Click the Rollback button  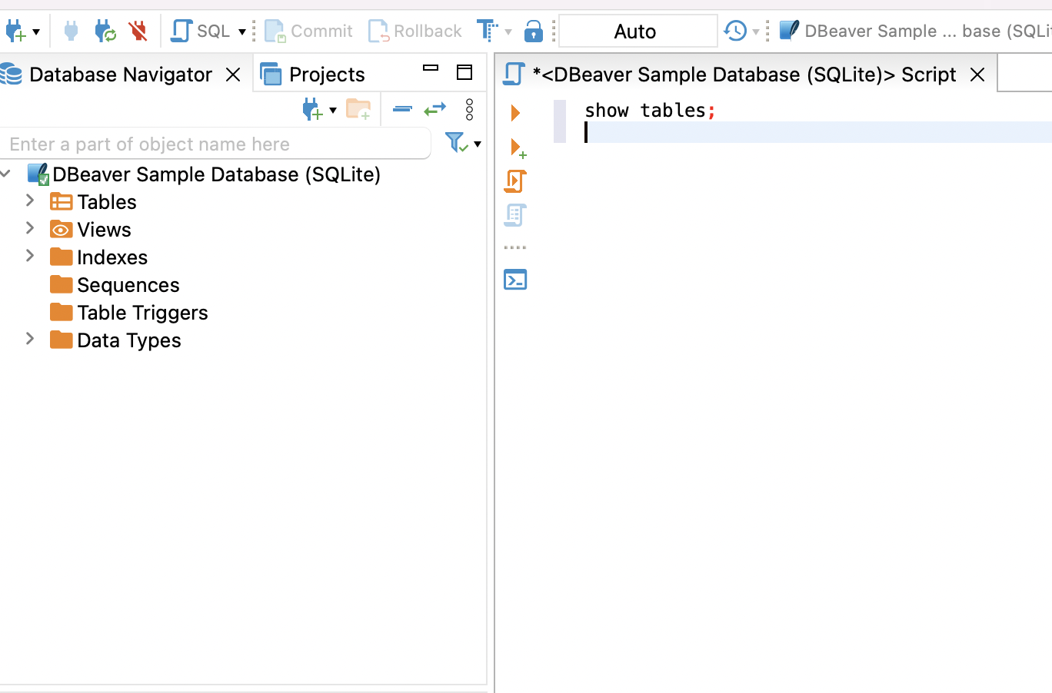point(415,31)
